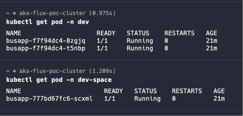243x116 pixels.
Task: Click the 21m age of scxml pod
Action: pos(219,99)
